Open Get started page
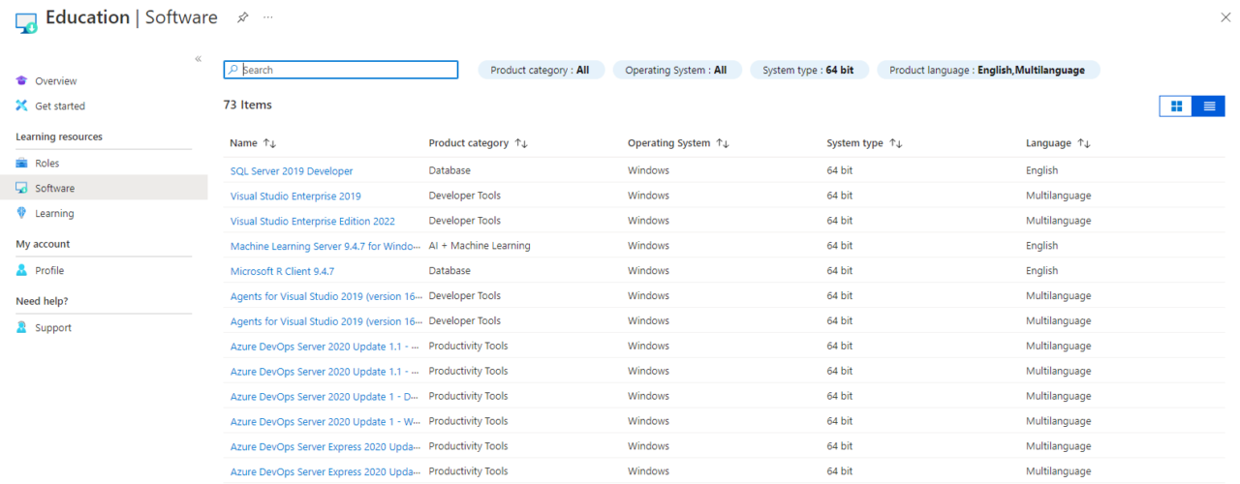Image resolution: width=1240 pixels, height=484 pixels. click(x=60, y=106)
